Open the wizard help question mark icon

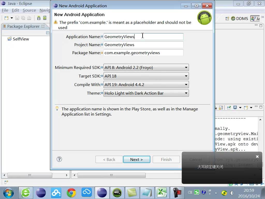(x=59, y=159)
